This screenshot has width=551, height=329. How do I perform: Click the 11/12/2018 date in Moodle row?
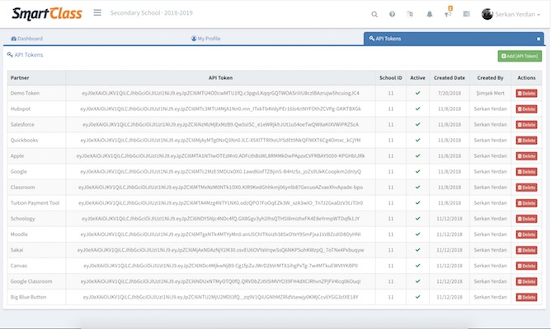click(x=449, y=234)
